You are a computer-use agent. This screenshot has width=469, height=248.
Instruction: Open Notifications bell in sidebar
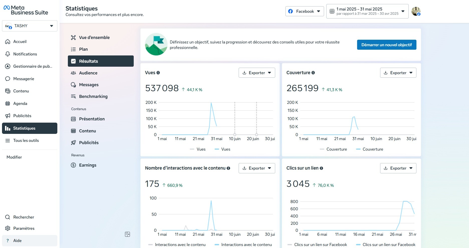(8, 54)
